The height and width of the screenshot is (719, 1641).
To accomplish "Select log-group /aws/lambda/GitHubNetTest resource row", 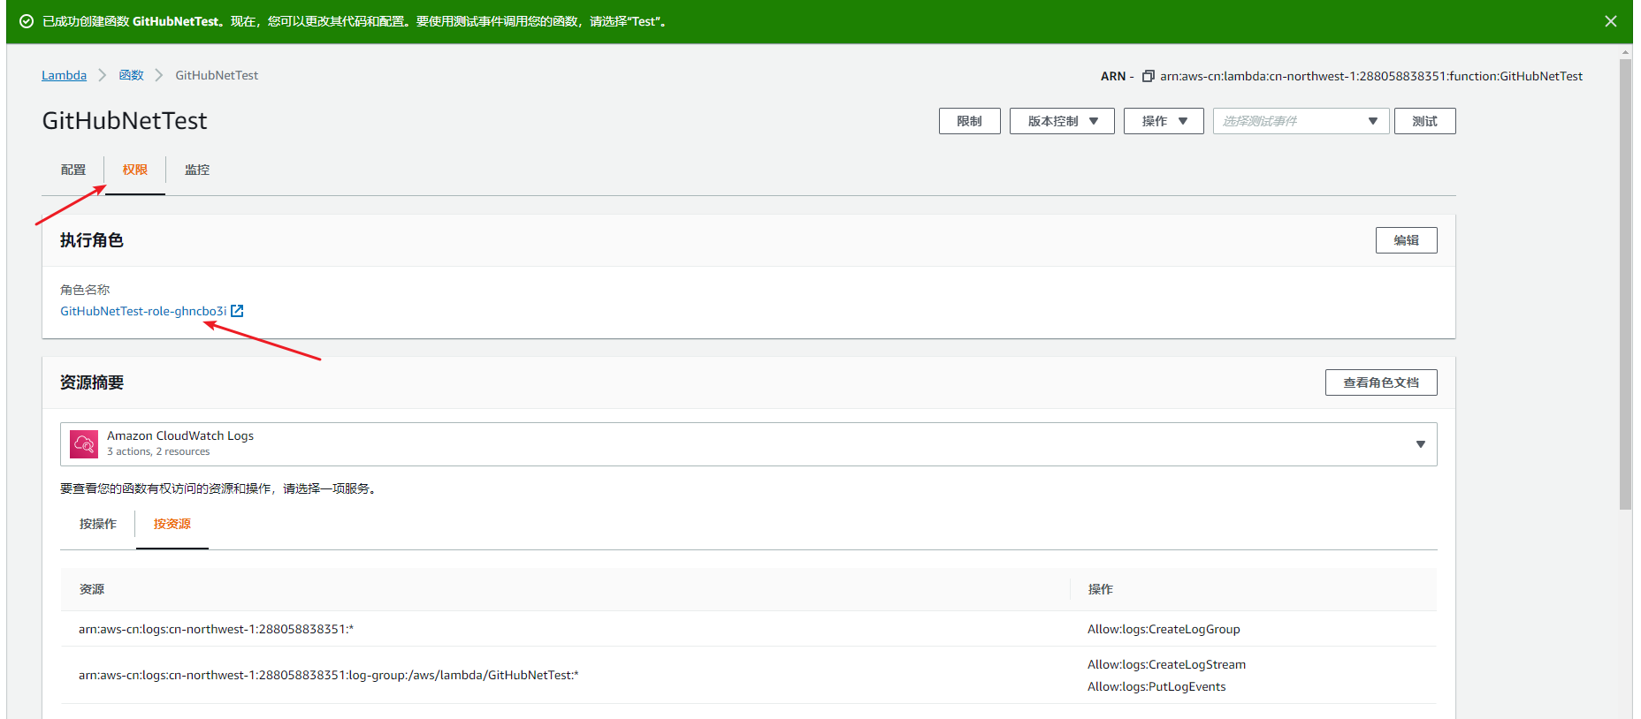I will [x=749, y=675].
